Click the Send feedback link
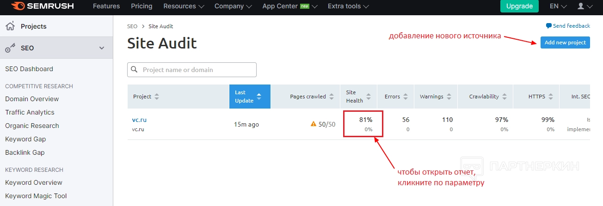 (x=572, y=26)
